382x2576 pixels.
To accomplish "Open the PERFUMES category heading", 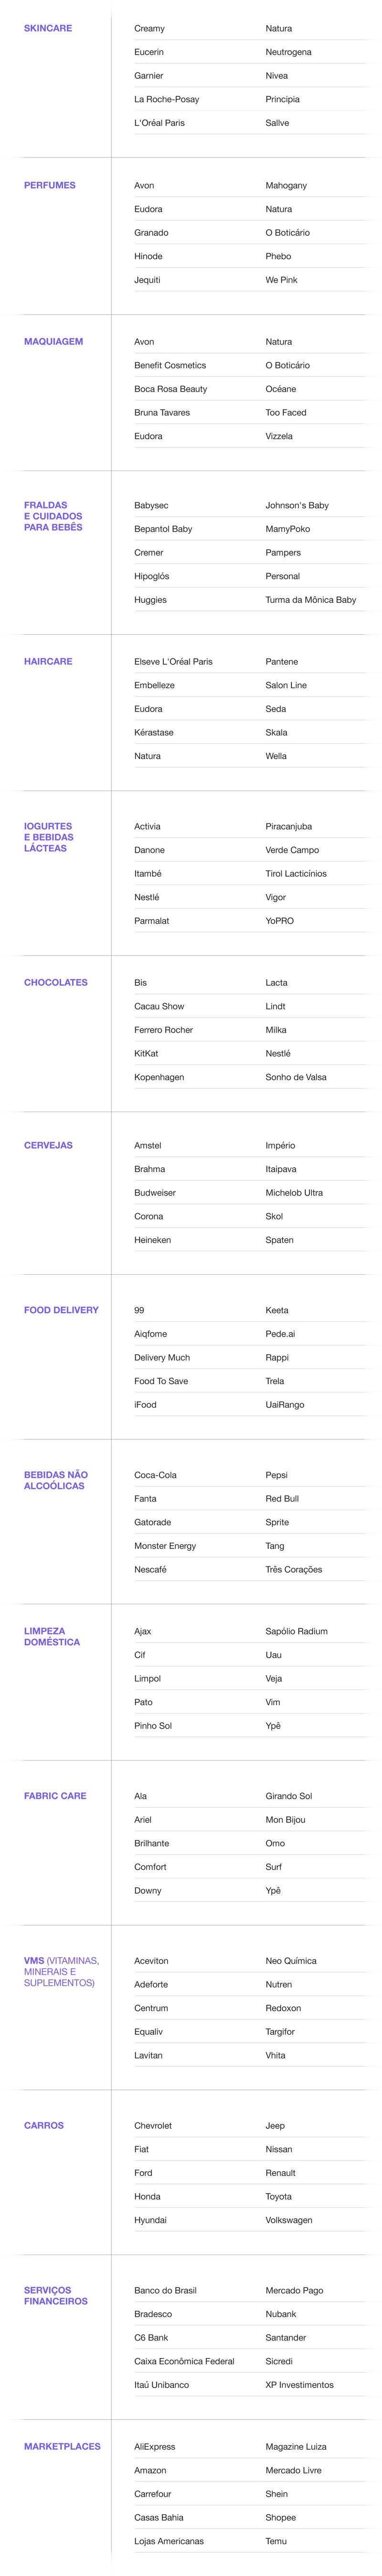I will click(49, 185).
